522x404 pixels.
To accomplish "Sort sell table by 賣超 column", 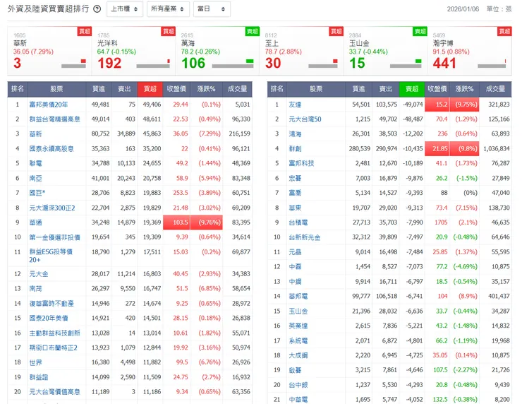I will click(x=412, y=89).
